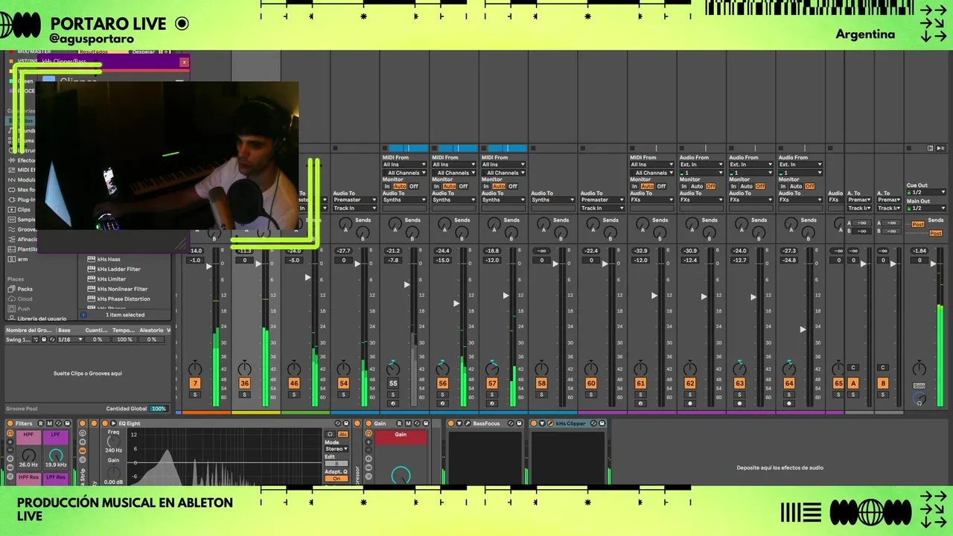This screenshot has width=953, height=536.
Task: Deactivate return track A using its A button
Action: pos(853,383)
